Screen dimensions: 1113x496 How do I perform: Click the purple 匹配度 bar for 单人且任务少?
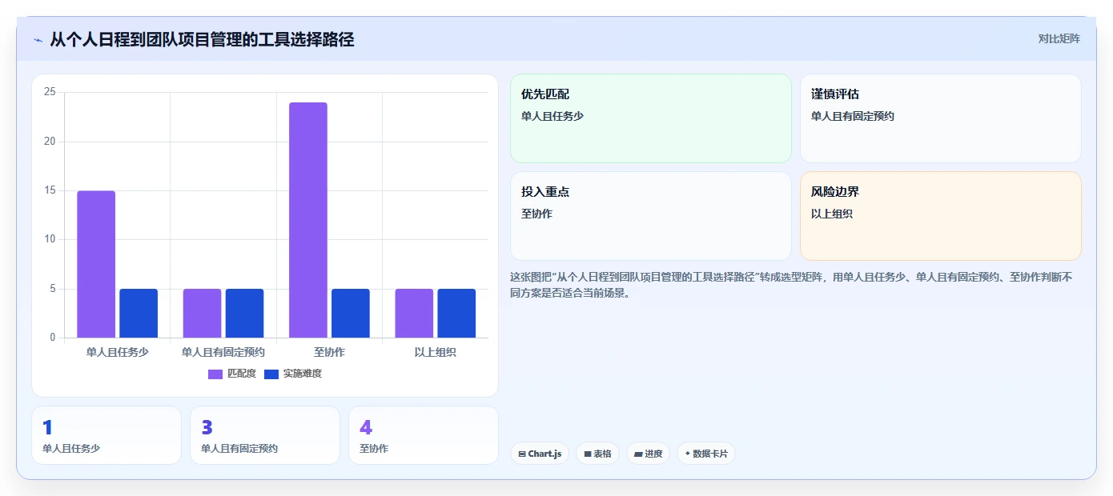pos(96,264)
